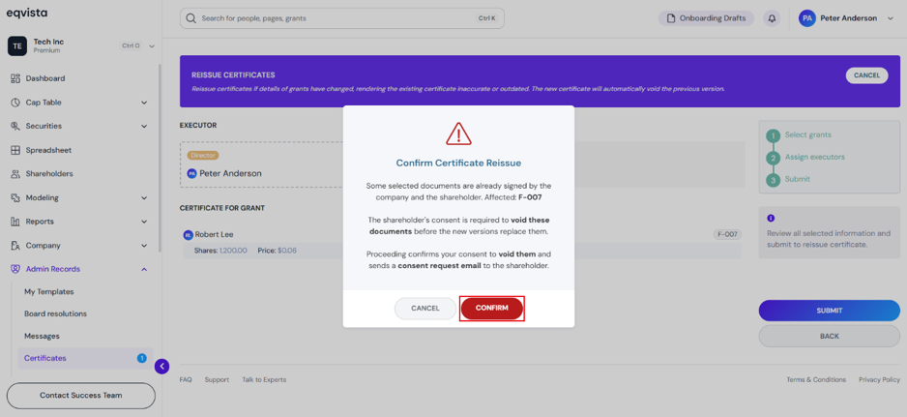This screenshot has height=417, width=907.
Task: Collapse the Admin Records chevron
Action: 144,269
